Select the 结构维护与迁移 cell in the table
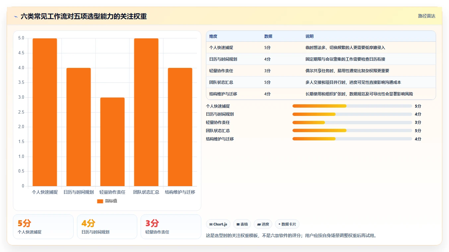Screen dimensions: 449x252 [223, 94]
